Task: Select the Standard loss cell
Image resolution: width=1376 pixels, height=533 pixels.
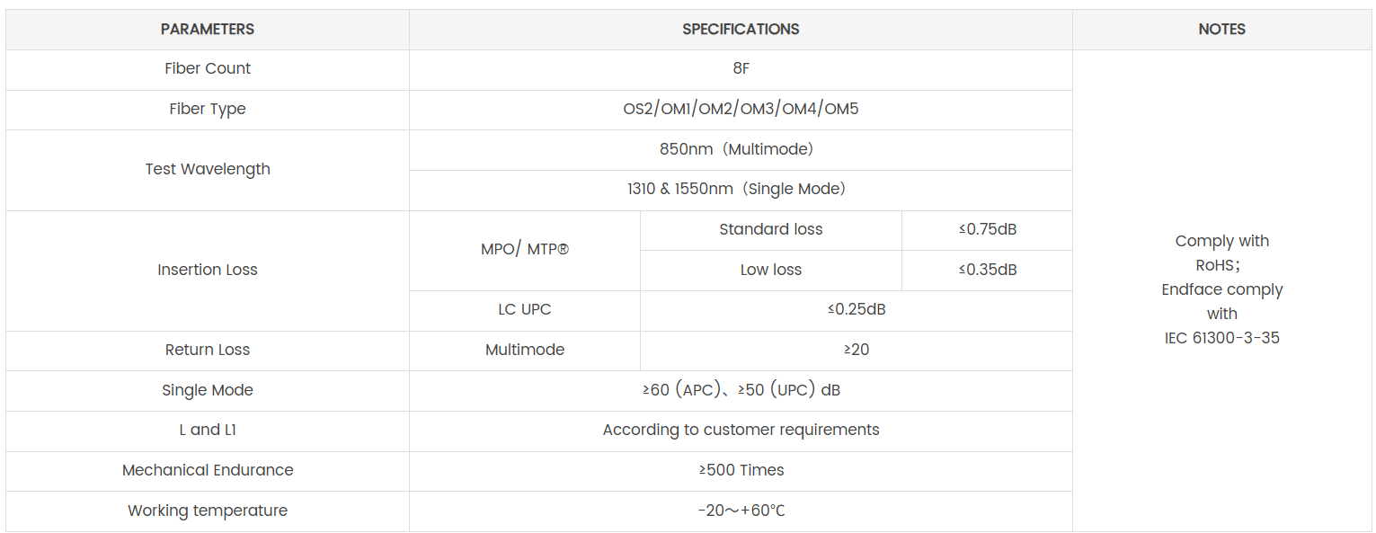Action: [x=771, y=230]
